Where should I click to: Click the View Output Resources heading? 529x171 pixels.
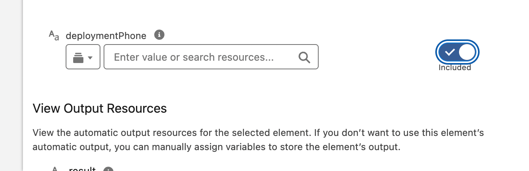click(100, 108)
